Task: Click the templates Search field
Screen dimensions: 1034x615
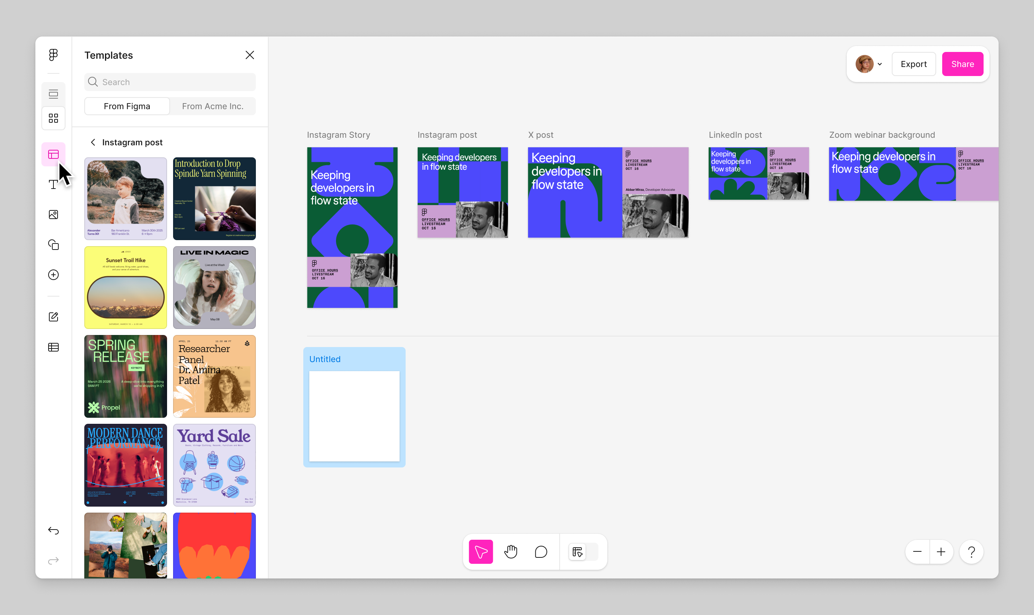Action: point(169,82)
